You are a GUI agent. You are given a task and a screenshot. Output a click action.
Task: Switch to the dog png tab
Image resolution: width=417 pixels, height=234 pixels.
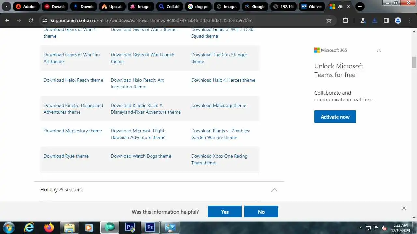click(x=198, y=6)
